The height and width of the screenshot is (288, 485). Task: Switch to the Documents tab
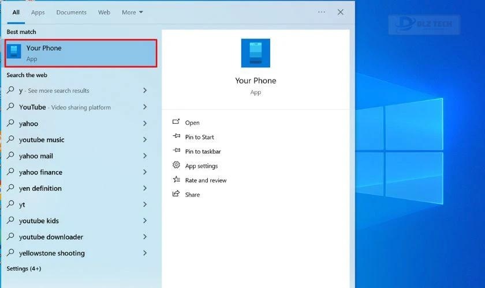pyautogui.click(x=72, y=12)
